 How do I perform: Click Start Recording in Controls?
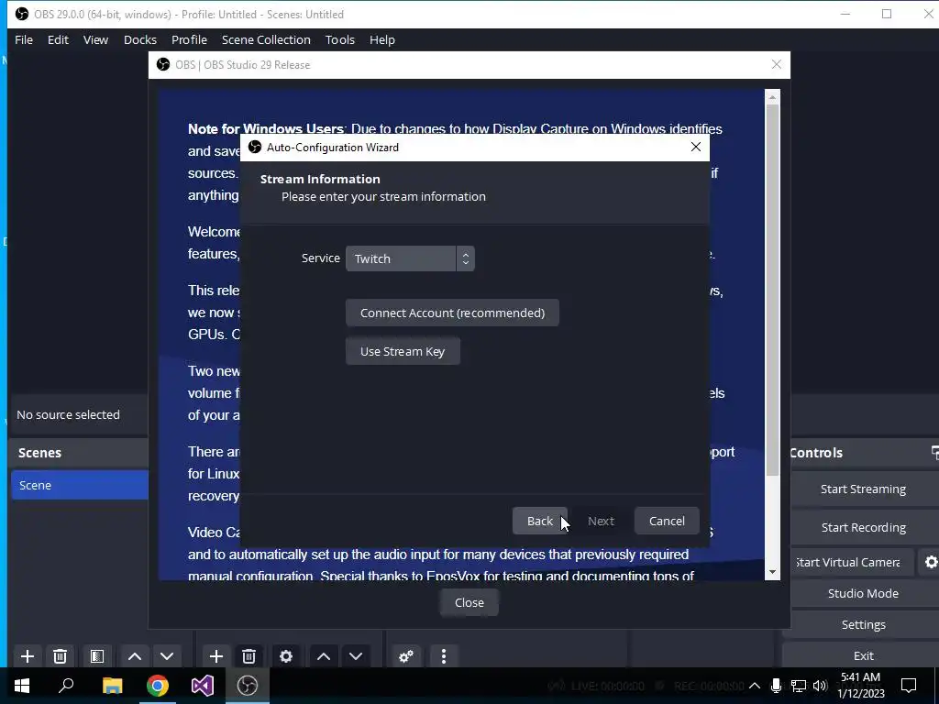click(863, 527)
